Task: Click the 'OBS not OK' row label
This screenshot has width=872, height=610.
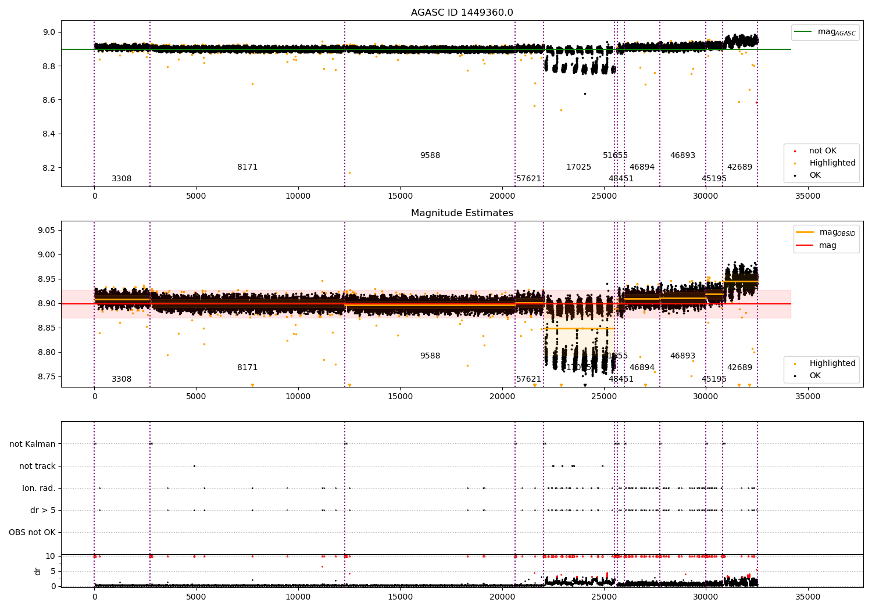Action: coord(32,533)
